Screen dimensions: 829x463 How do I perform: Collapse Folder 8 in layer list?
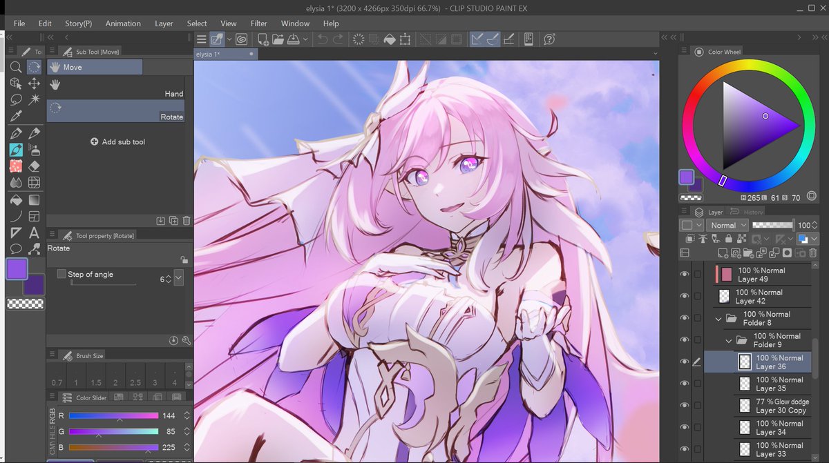[x=718, y=319]
